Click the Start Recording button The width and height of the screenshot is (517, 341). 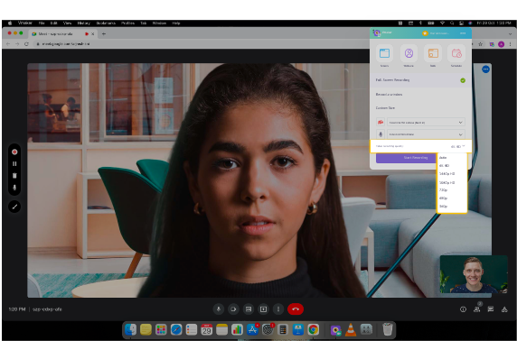click(406, 158)
